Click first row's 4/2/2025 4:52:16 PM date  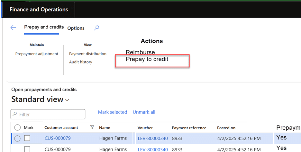point(239,138)
